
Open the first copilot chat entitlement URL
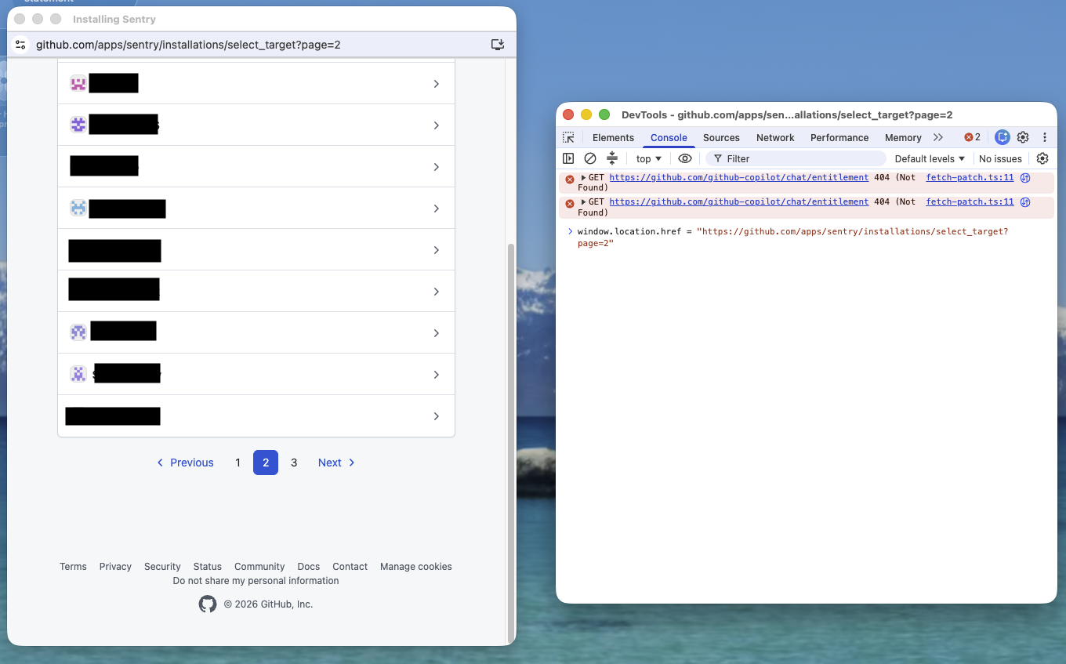[738, 178]
